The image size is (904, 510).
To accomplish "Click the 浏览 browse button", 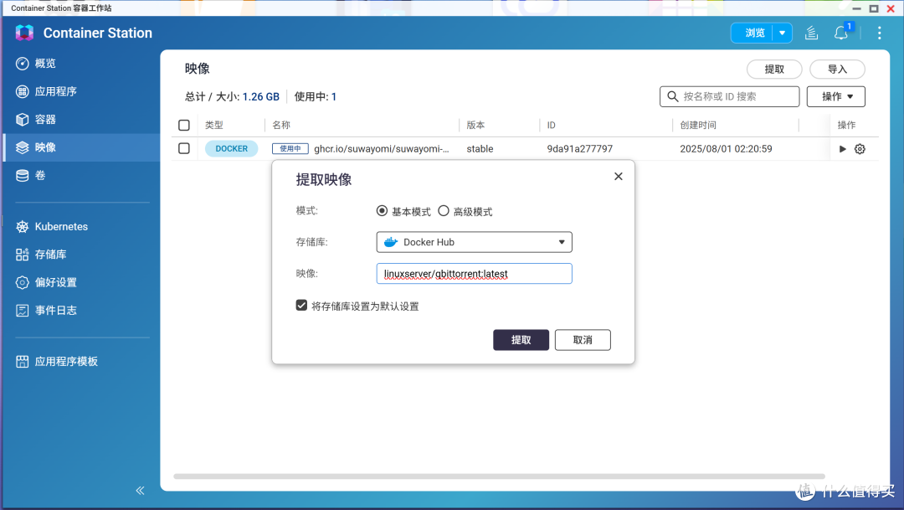I will (x=754, y=33).
